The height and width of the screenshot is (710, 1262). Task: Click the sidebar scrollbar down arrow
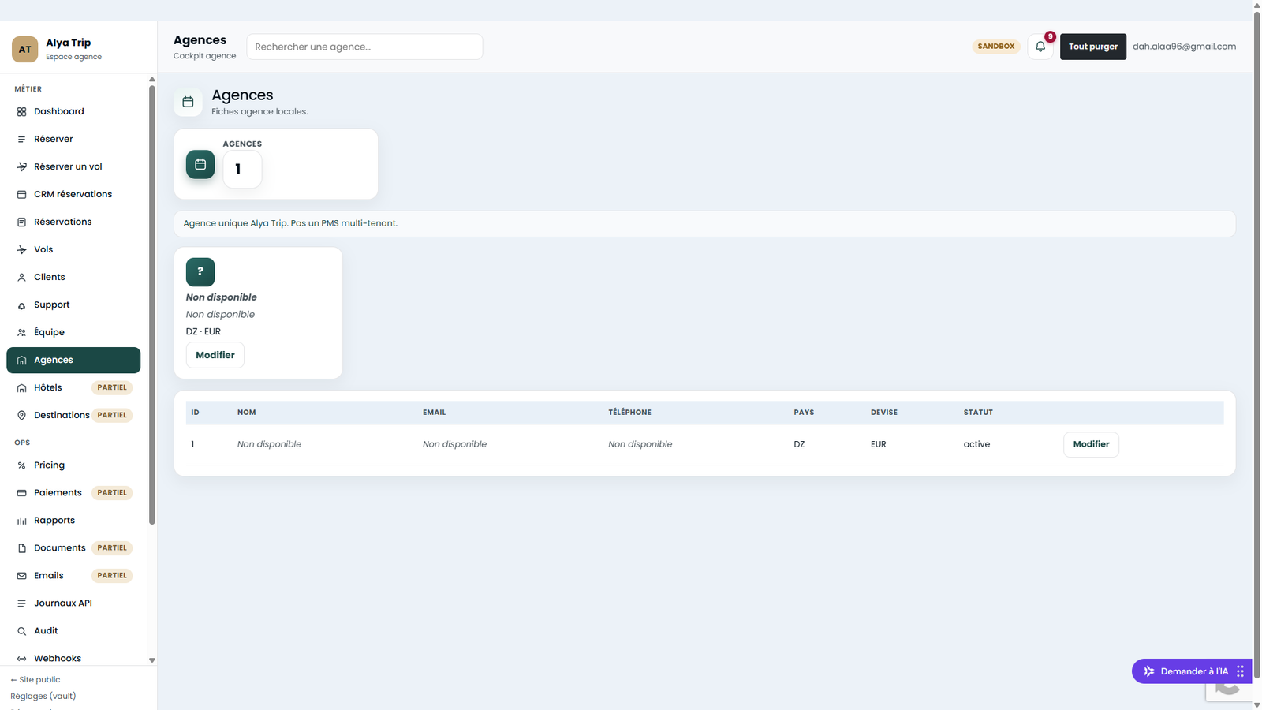pyautogui.click(x=152, y=660)
